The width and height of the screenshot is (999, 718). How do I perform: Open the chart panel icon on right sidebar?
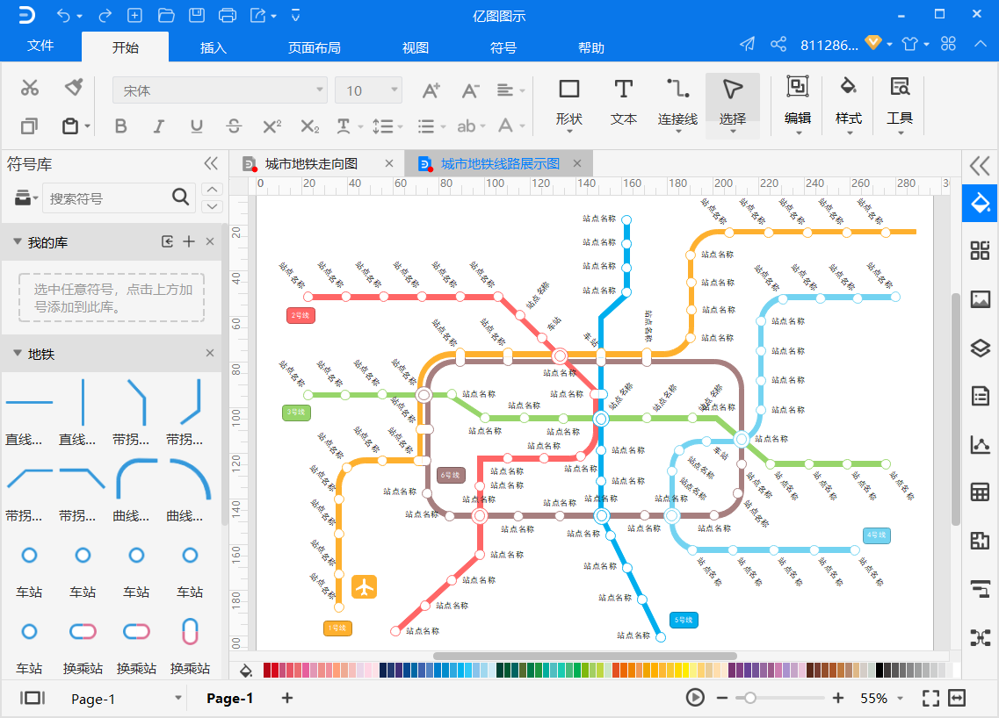tap(980, 444)
